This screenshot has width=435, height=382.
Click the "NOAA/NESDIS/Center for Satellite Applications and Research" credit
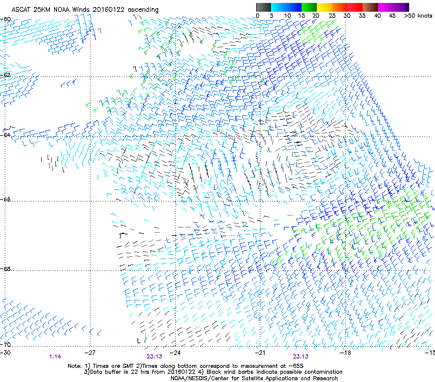click(254, 378)
